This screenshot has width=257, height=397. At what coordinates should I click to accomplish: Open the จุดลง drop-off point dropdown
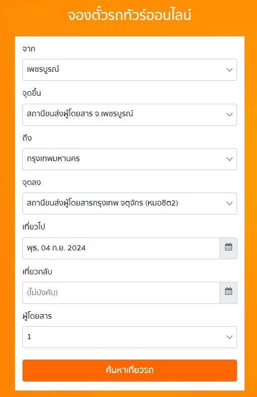coord(130,203)
